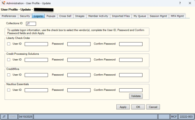Click the Cancel button
The height and width of the screenshot is (120, 195).
coord(153,107)
